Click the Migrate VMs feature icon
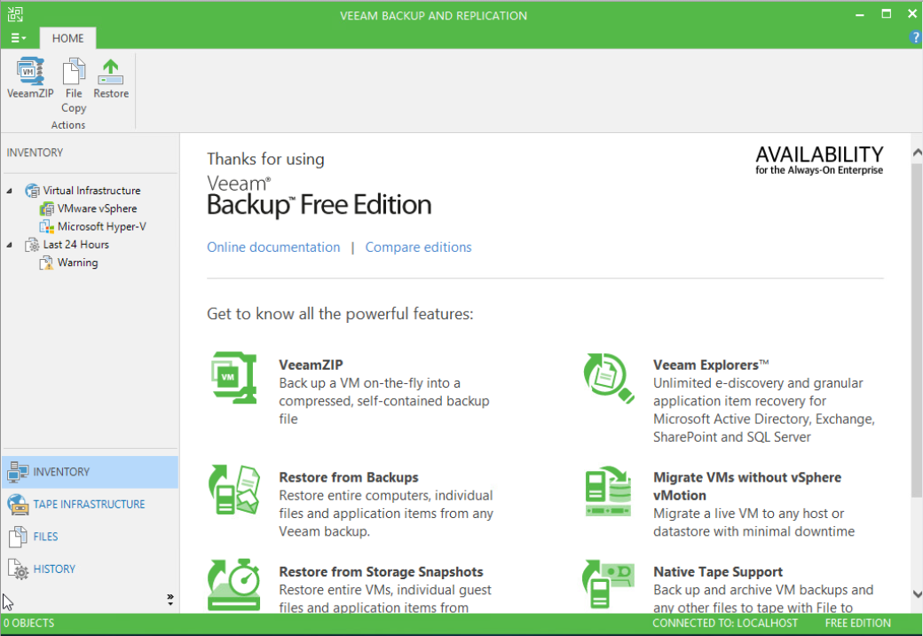The height and width of the screenshot is (636, 923). [608, 491]
